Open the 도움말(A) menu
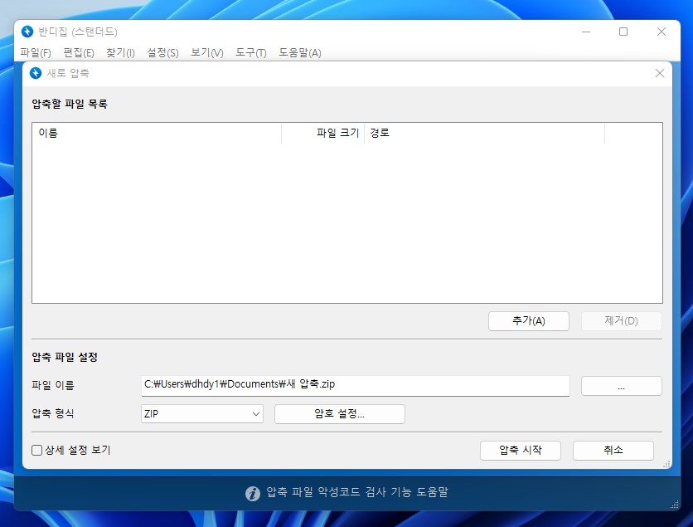The height and width of the screenshot is (527, 693). click(299, 52)
